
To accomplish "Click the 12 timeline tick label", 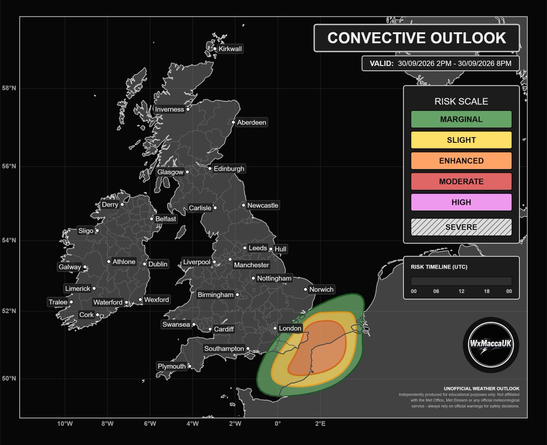I will click(x=461, y=291).
